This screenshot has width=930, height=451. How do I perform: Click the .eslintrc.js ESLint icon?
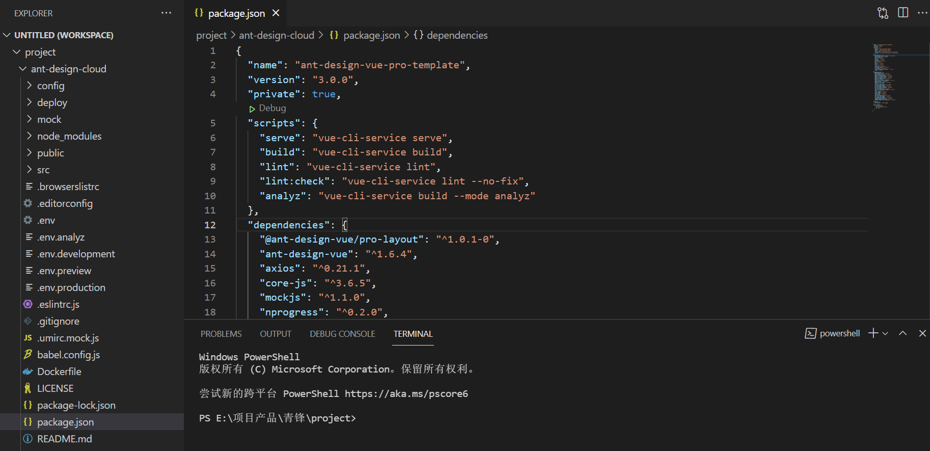tap(28, 304)
